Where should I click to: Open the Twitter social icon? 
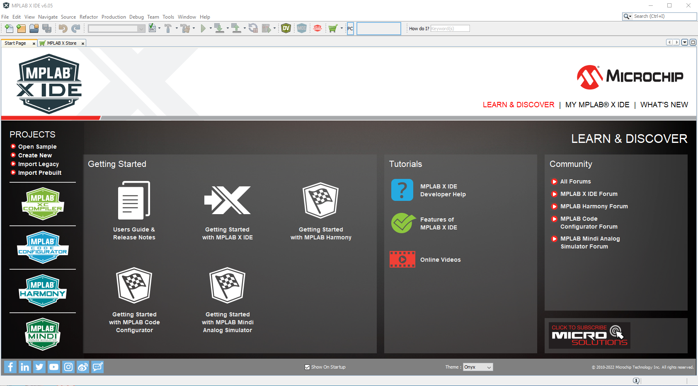coord(39,367)
